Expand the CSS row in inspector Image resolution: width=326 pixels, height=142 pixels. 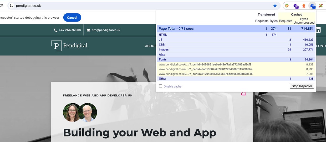(236, 45)
